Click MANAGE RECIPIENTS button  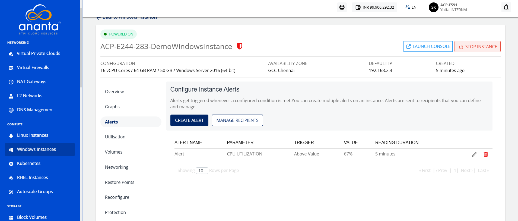pyautogui.click(x=237, y=121)
